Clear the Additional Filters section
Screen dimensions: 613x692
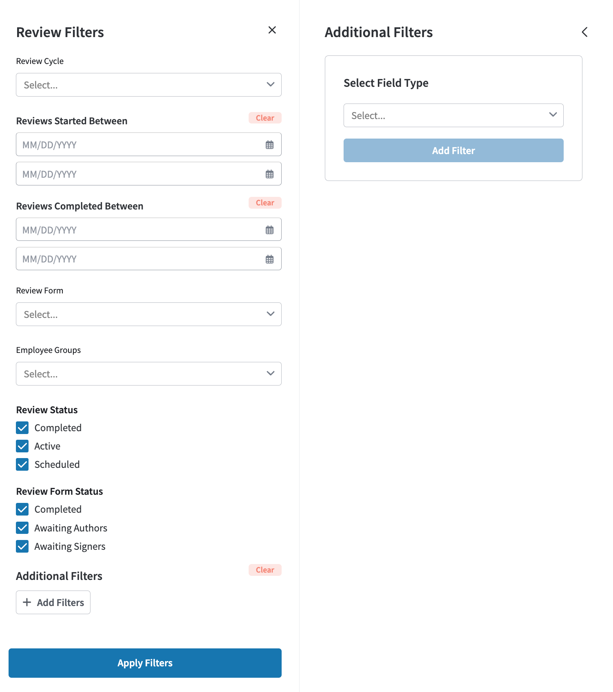[x=265, y=570]
